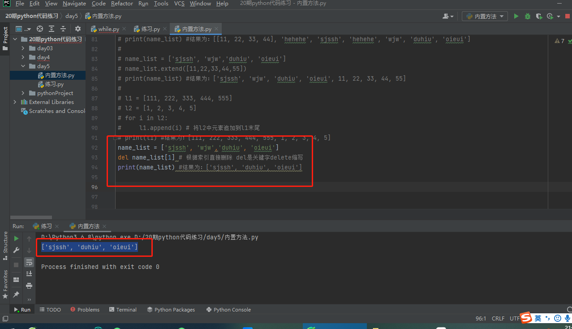Click the PyCharm logo in title bar
Viewport: 572px width, 329px height.
pyautogui.click(x=6, y=4)
